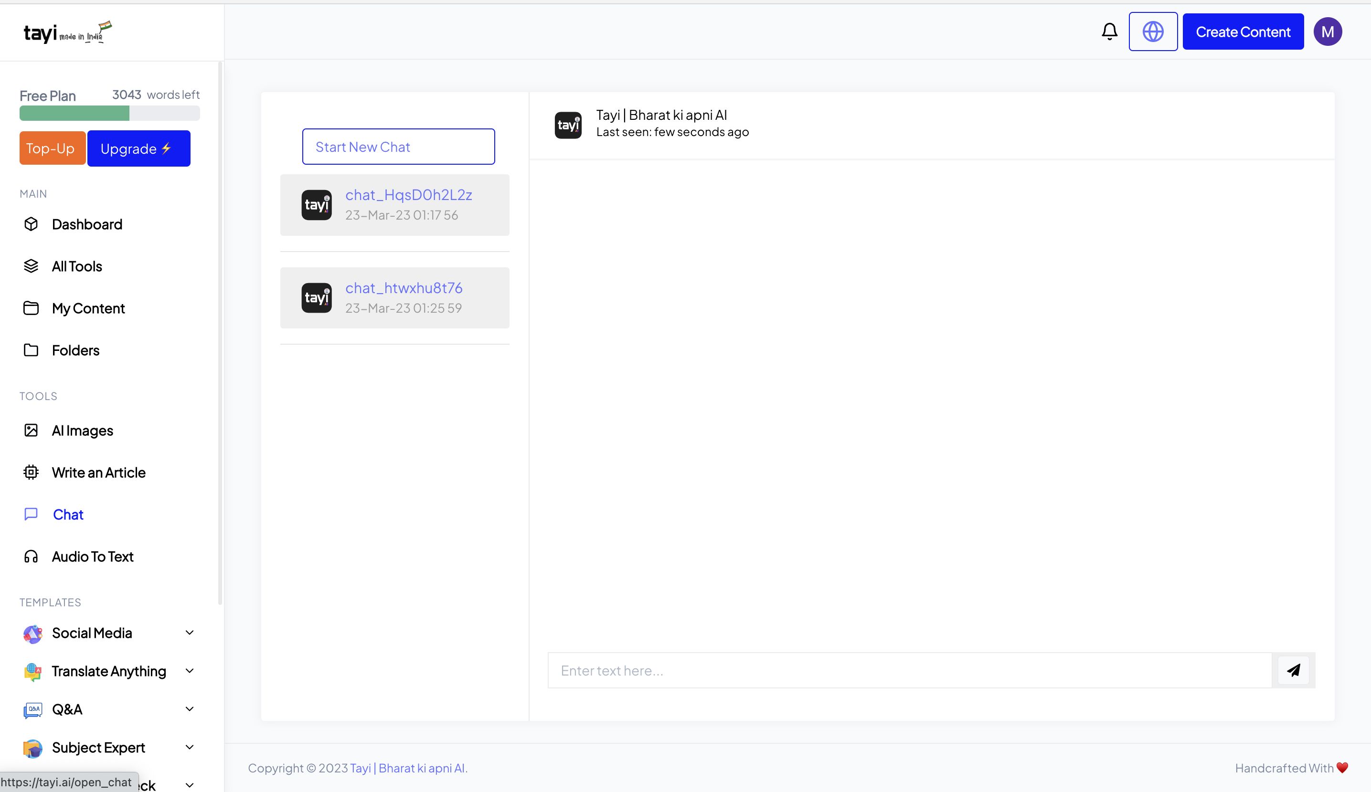Click the notification bell icon
This screenshot has width=1371, height=792.
[x=1109, y=32]
